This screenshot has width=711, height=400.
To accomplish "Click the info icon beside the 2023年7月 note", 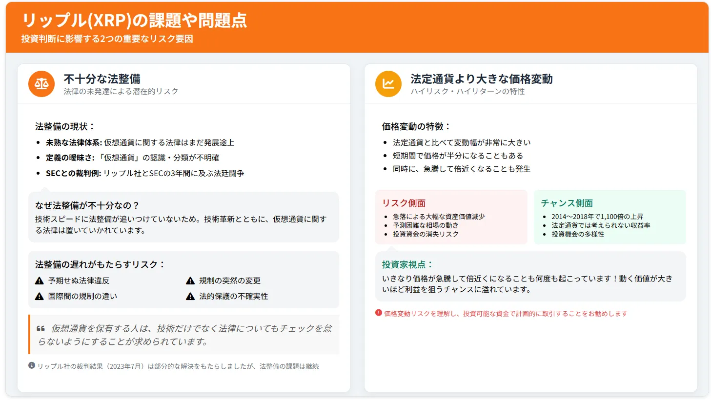I will coord(31,366).
